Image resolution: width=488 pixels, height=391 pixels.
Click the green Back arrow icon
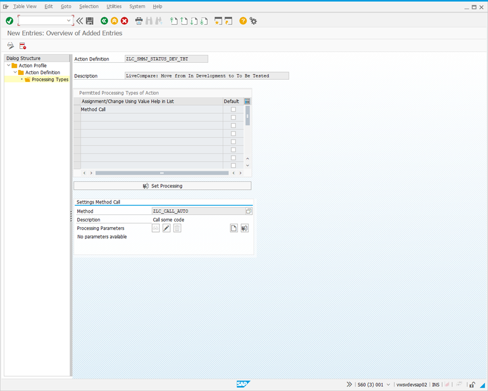click(x=104, y=21)
